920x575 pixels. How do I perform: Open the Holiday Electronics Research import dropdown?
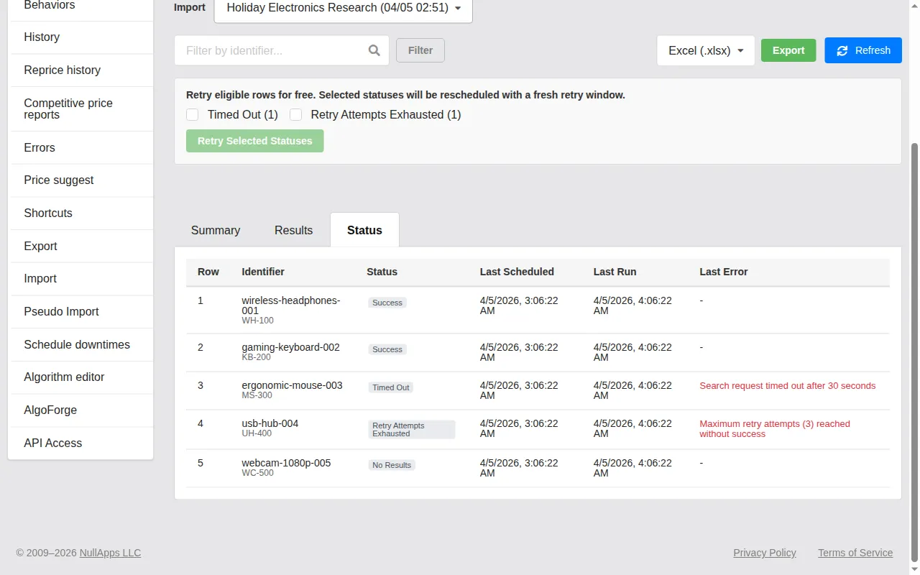(x=343, y=8)
